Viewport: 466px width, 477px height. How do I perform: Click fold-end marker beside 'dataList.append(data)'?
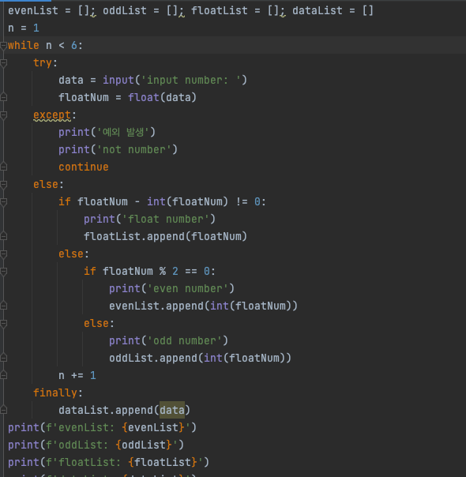pyautogui.click(x=3, y=410)
